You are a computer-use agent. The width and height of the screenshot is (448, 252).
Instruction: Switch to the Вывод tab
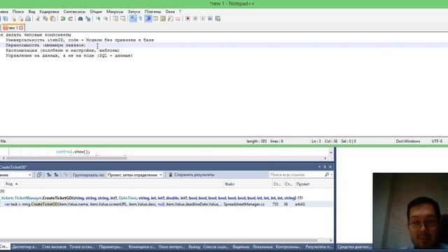pos(195,247)
